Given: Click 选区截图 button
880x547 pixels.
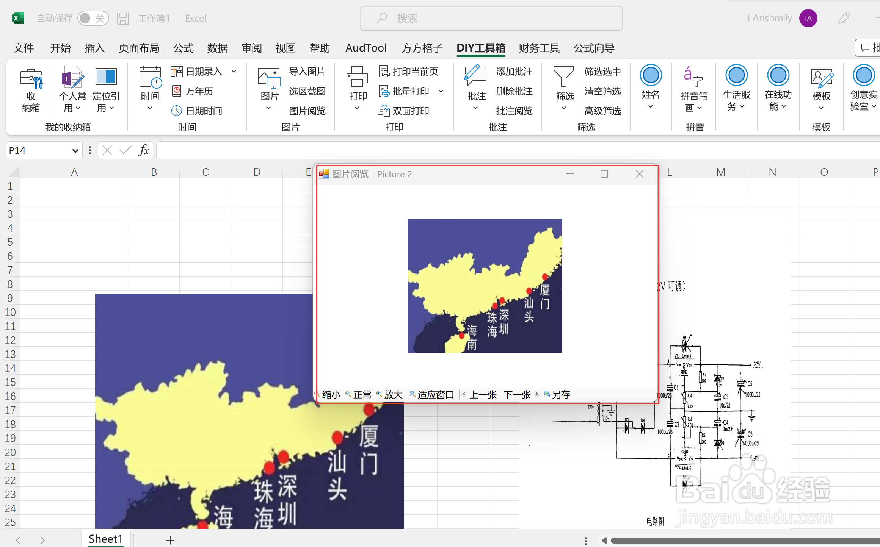Looking at the screenshot, I should click(307, 91).
